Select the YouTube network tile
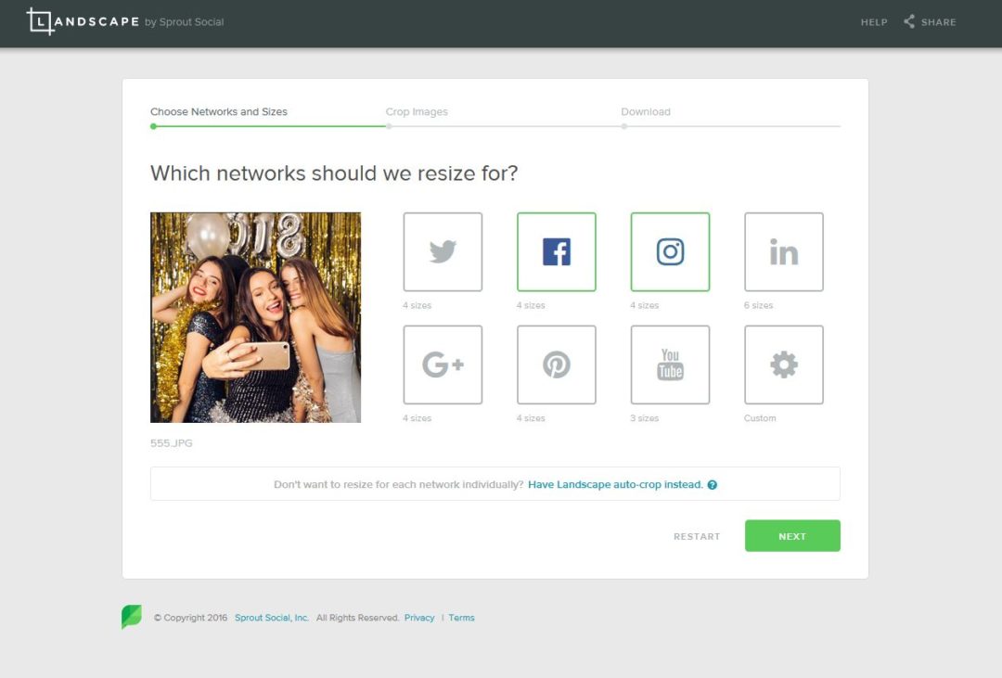The width and height of the screenshot is (1002, 678). pos(670,365)
